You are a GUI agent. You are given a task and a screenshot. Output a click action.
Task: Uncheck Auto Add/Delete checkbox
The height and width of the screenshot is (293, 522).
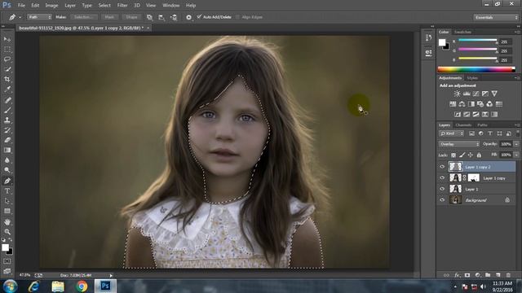coord(199,16)
